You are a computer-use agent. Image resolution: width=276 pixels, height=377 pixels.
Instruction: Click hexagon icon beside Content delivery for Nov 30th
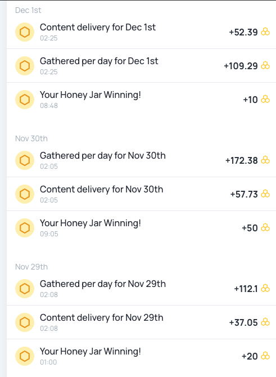coord(25,194)
